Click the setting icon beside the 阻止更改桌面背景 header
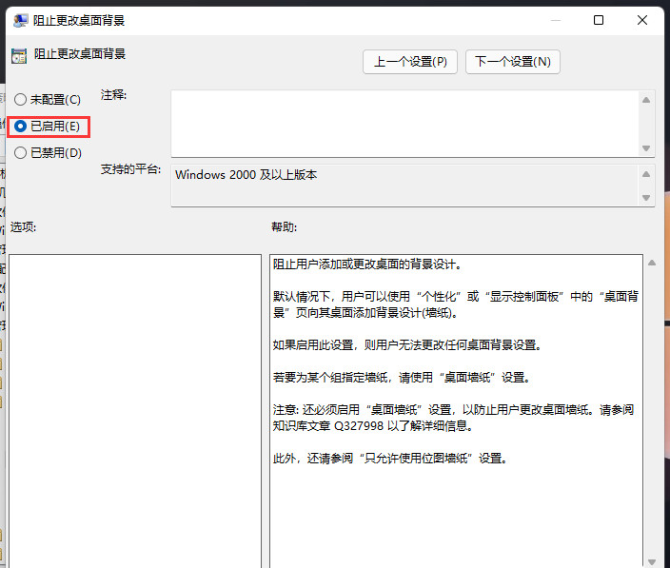The image size is (670, 568). (x=19, y=55)
